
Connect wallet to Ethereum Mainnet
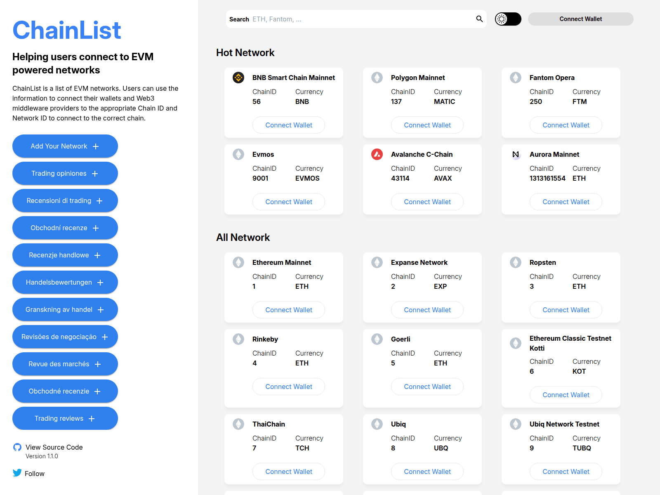(x=289, y=310)
